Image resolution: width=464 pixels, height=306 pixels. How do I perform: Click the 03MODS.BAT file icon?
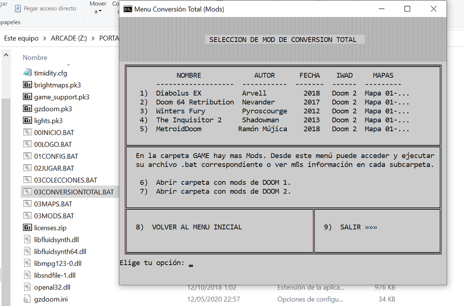pos(27,216)
